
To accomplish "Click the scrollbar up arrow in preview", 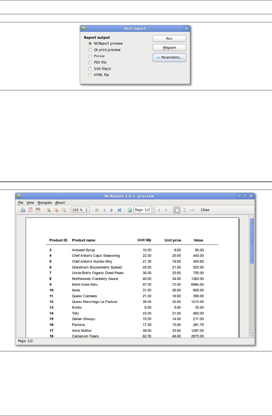I will tap(252, 216).
